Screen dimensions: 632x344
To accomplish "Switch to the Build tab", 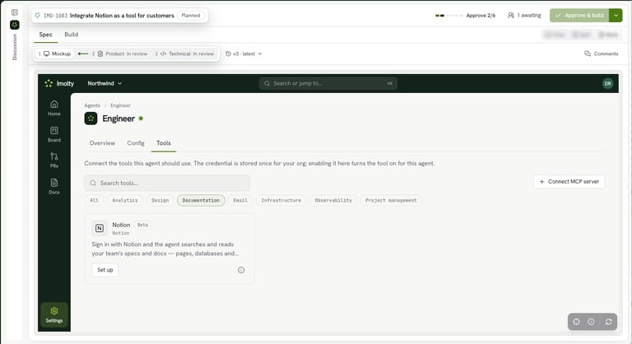I will (72, 35).
